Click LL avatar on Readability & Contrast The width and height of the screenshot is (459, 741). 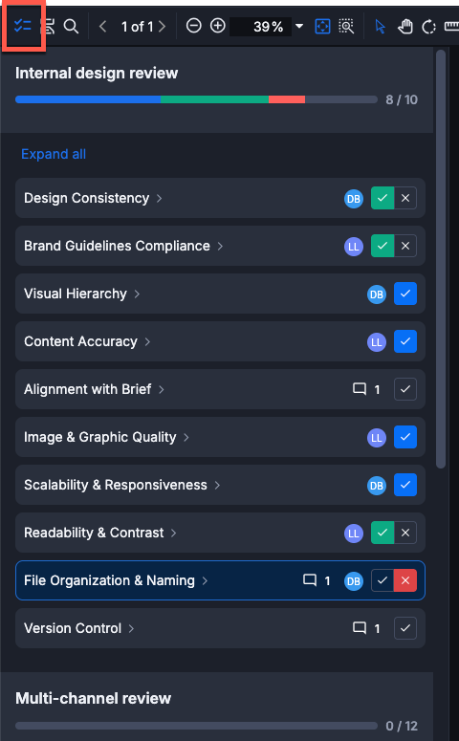point(354,534)
